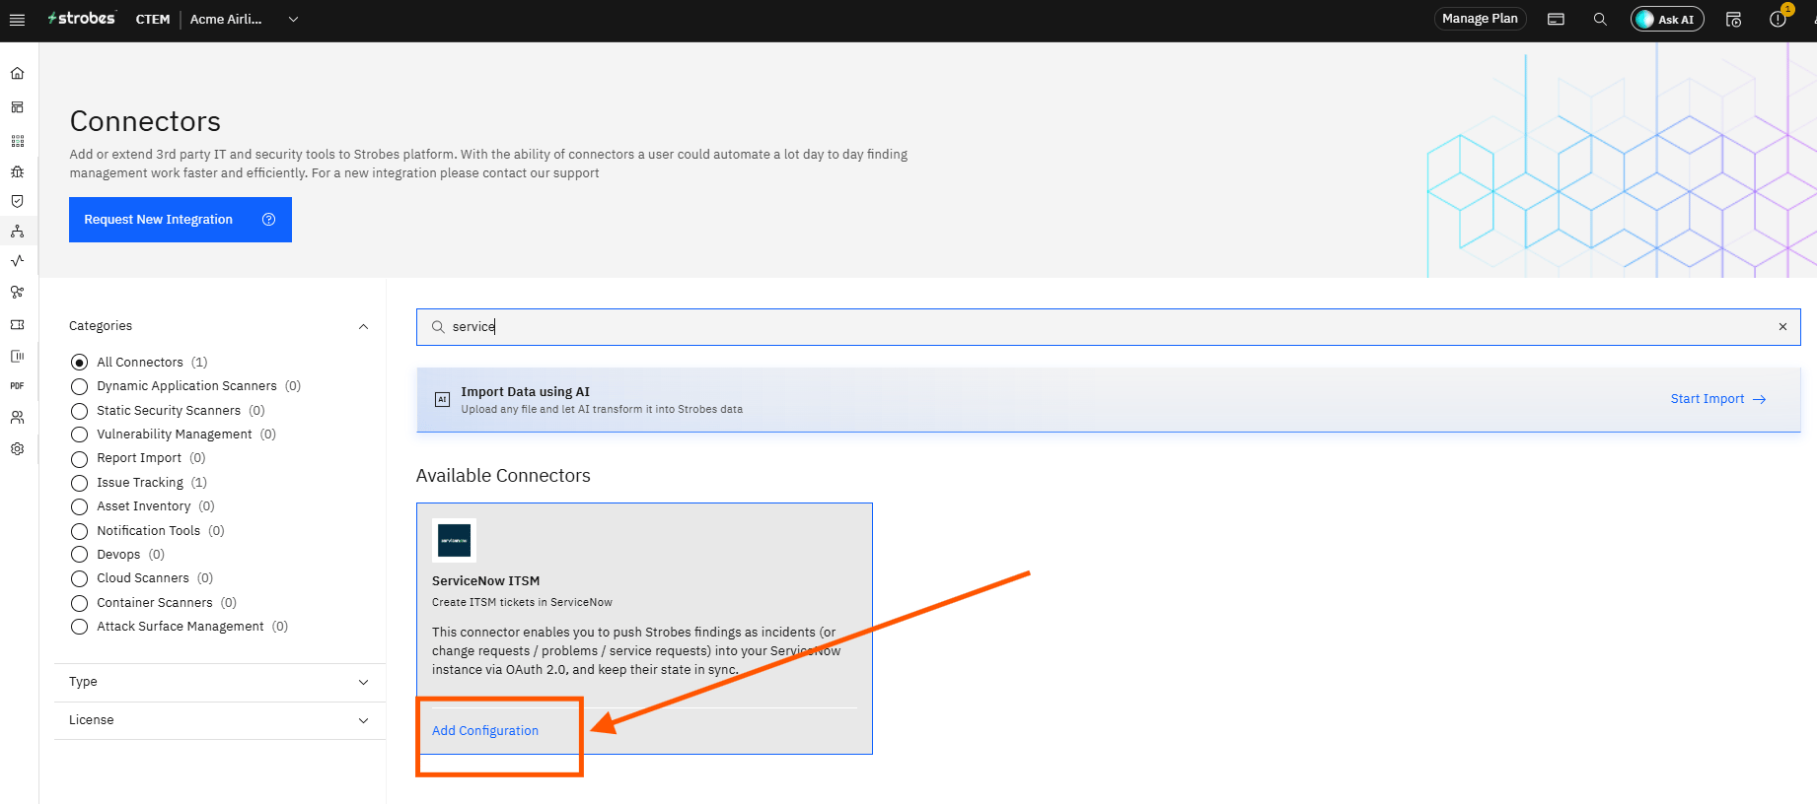
Task: Open the ticket sidebar icon
Action: point(17,324)
